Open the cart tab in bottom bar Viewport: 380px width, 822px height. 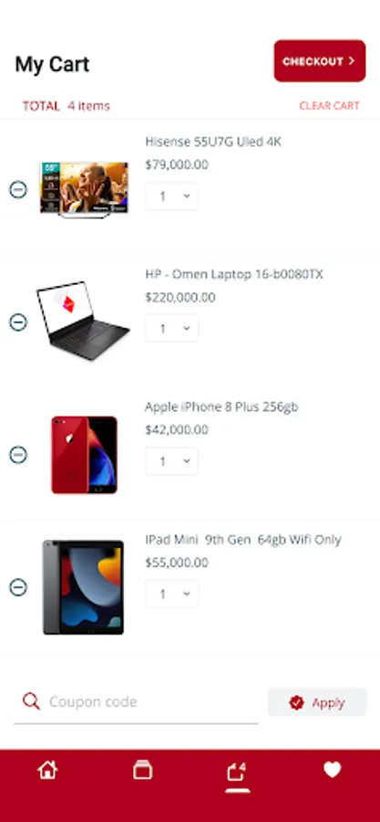(x=237, y=772)
